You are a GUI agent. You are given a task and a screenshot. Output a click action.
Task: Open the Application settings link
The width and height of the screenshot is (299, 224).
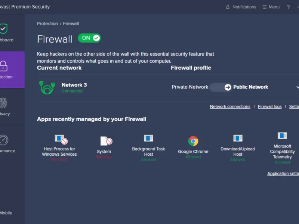[x=283, y=174]
